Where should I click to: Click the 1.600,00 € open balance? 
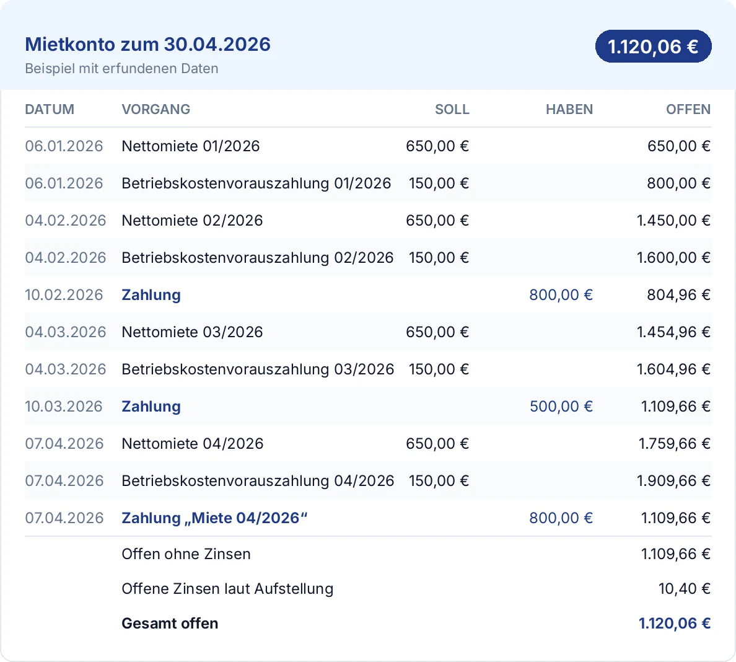coord(673,257)
